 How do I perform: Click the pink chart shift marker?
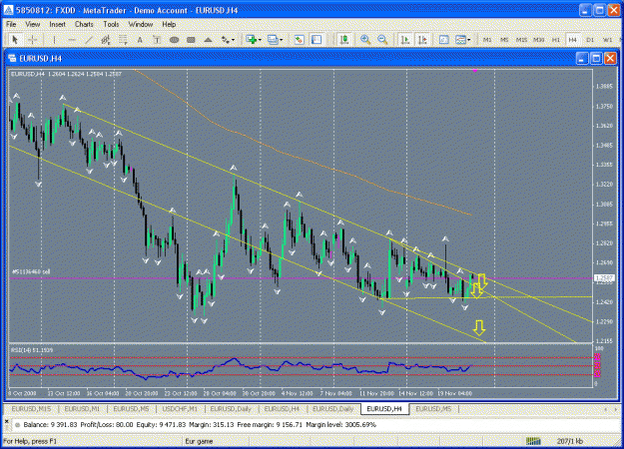click(474, 71)
